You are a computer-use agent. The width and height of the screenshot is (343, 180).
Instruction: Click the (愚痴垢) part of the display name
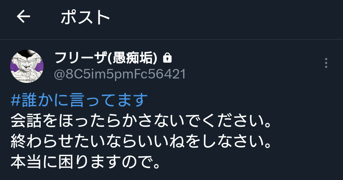point(133,58)
